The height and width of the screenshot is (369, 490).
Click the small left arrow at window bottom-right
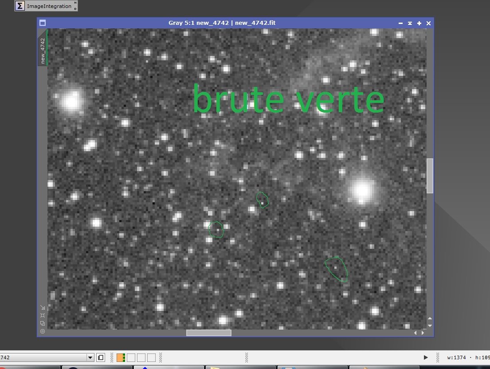416,333
